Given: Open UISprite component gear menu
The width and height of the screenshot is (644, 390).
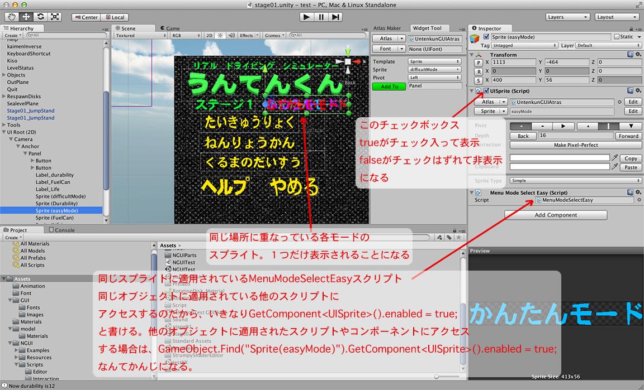Looking at the screenshot, I should click(638, 90).
